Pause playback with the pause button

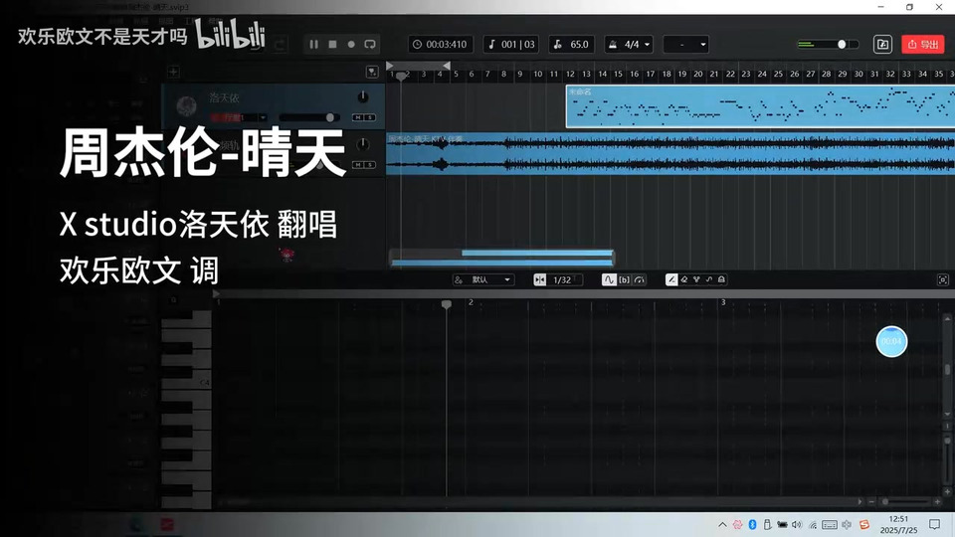pyautogui.click(x=313, y=45)
